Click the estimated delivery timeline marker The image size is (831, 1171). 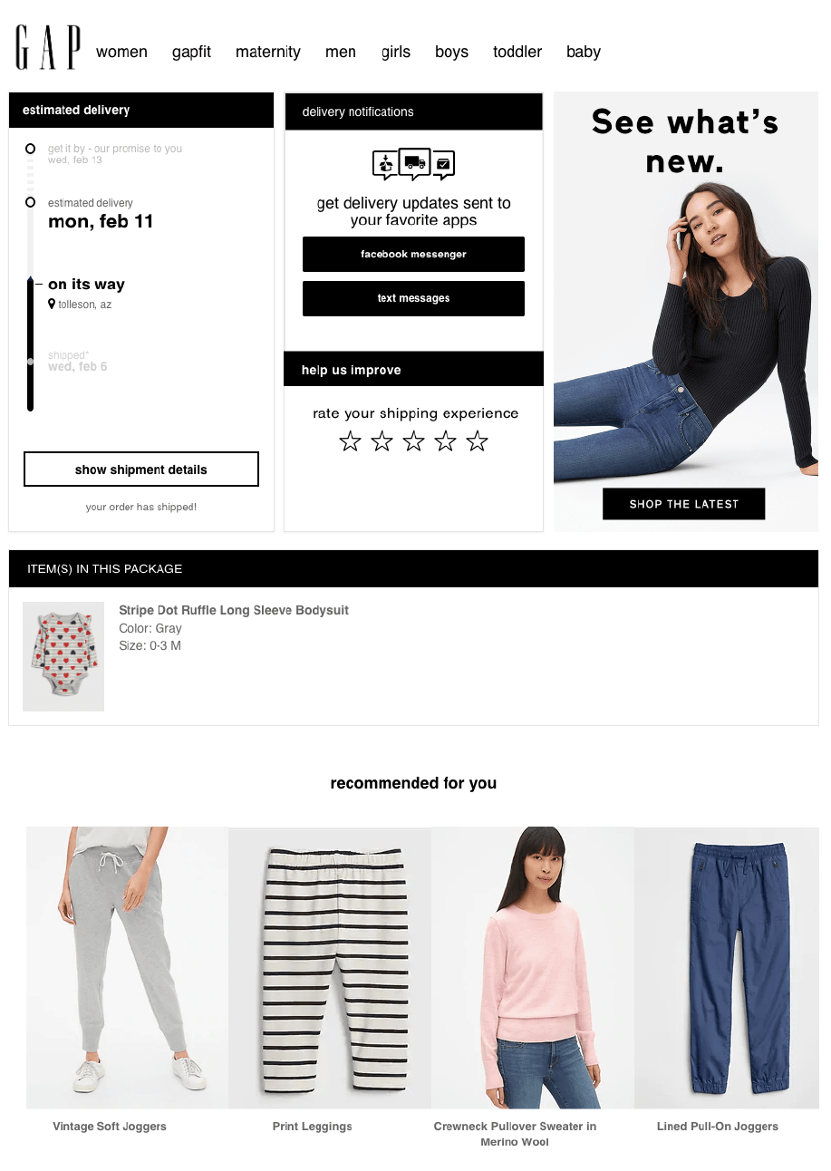31,202
